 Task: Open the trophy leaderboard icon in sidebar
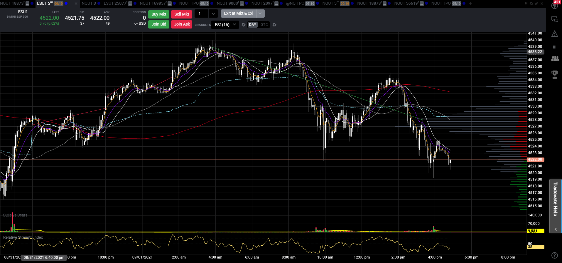click(x=555, y=74)
